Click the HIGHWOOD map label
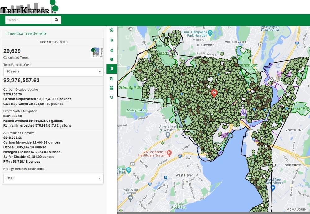310x214 pixels. tap(206, 45)
